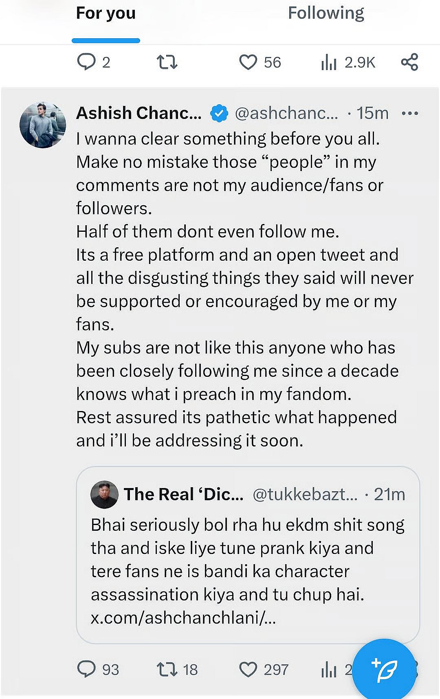Screen dimensions: 440x699
Task: Open the Ashish Chanc... display name
Action: coord(139,113)
